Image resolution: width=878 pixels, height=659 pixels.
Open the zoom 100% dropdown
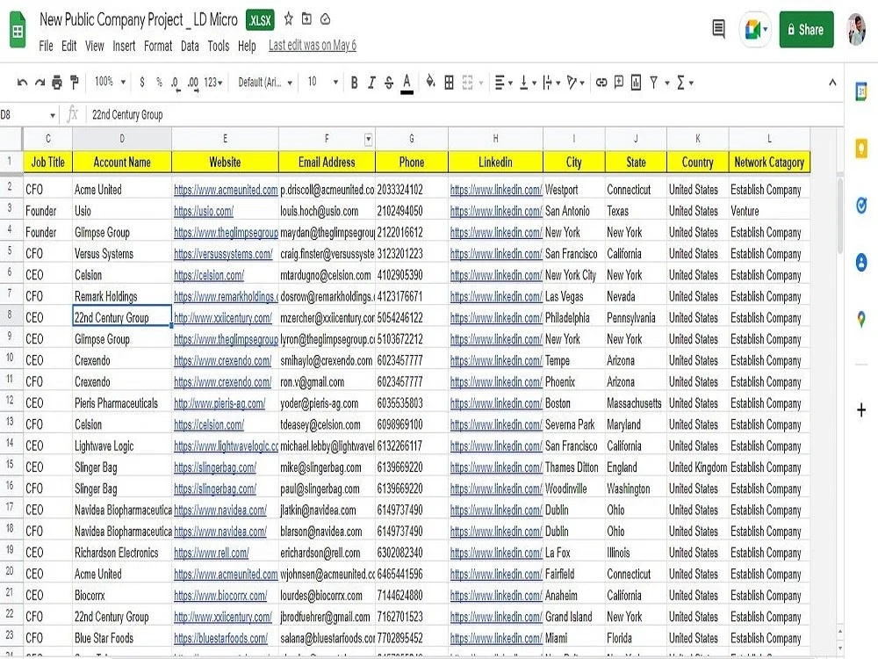point(110,82)
